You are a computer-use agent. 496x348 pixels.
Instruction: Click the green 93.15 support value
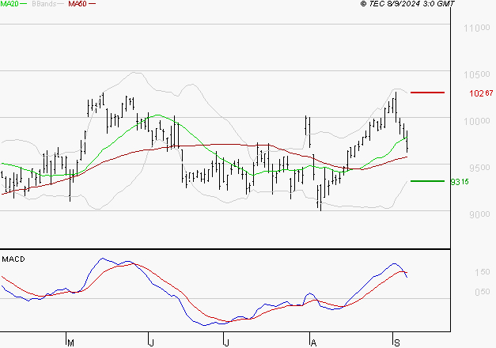point(460,182)
